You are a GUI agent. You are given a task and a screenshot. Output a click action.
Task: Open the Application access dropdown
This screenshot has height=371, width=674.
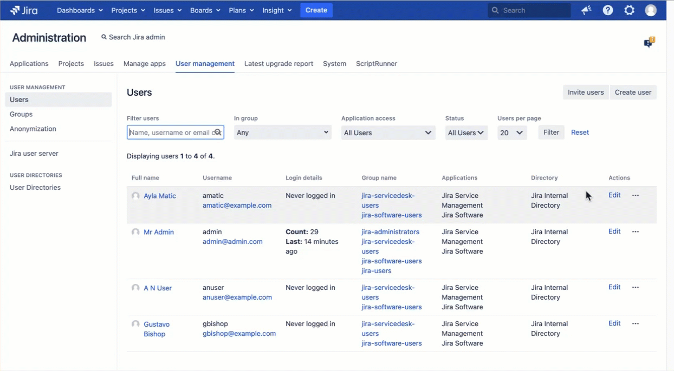388,132
